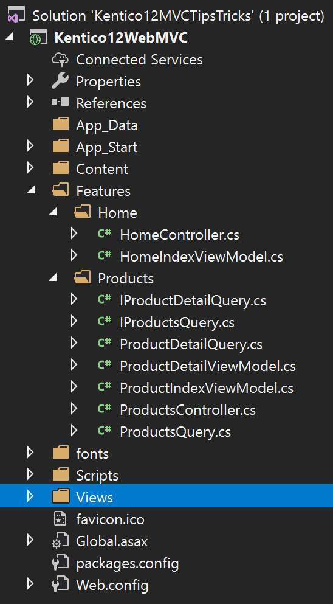This screenshot has height=604, width=333.
Task: Click the packages.config wrench file icon
Action: pos(60,563)
